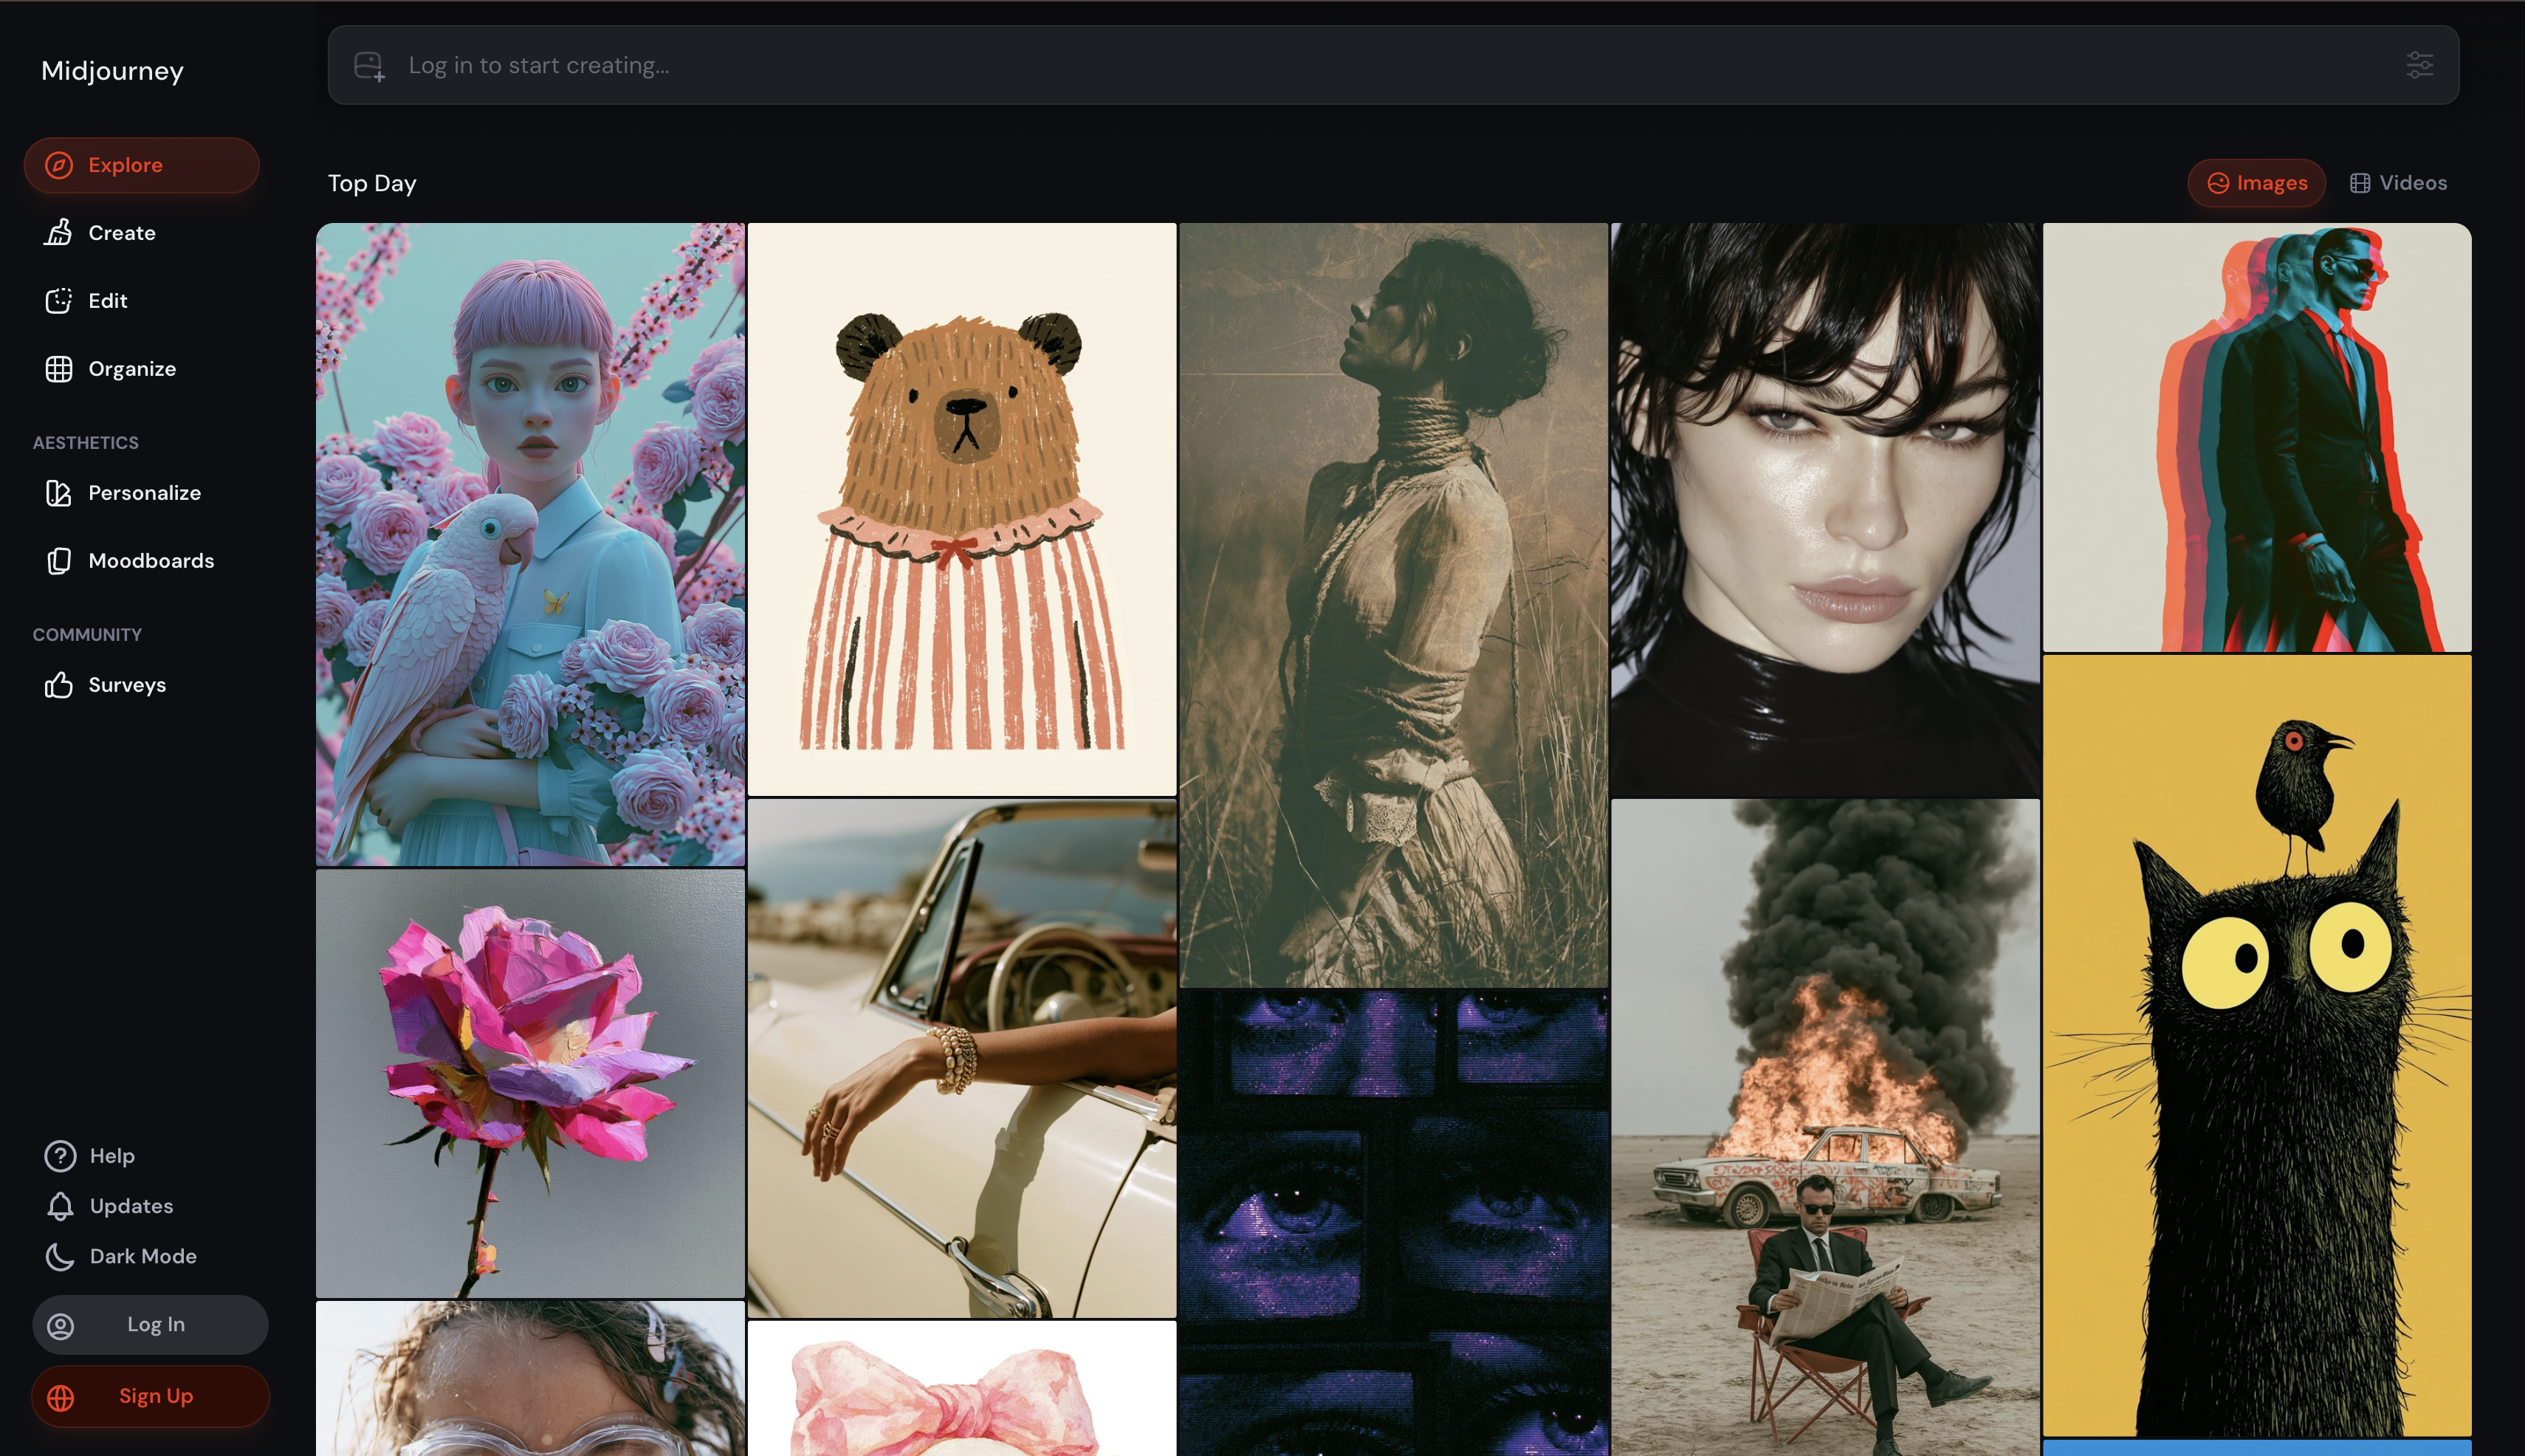Click the Log In user avatar icon
This screenshot has height=1456, width=2525.
[60, 1325]
